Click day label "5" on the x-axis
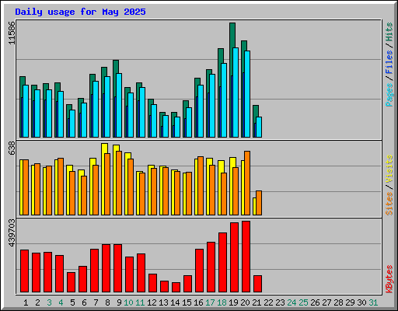Screen dimensions: 398x311 72,302
